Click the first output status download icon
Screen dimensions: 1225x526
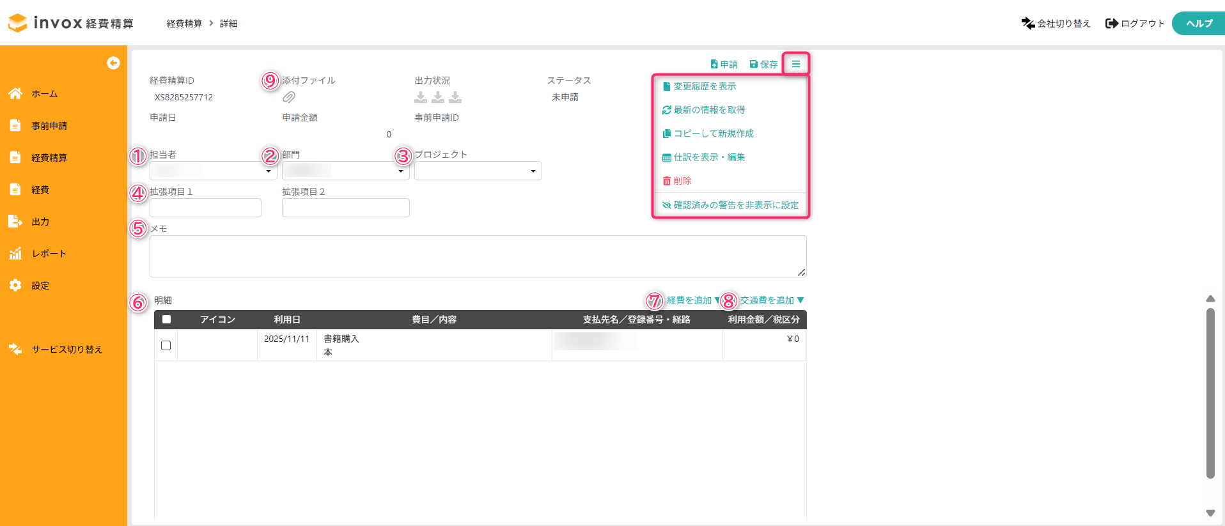click(421, 97)
